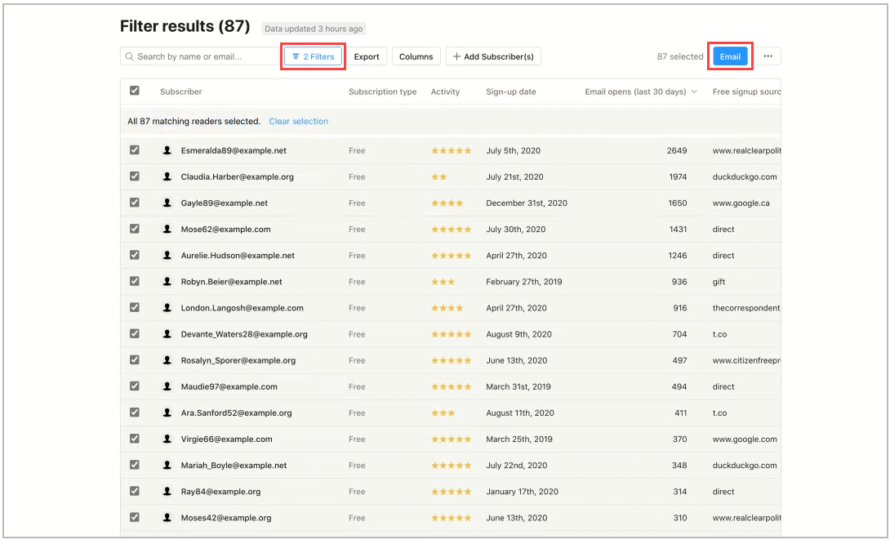Viewport: 890px width, 540px height.
Task: Sort by Email opens (last 30 days)
Action: coord(640,91)
